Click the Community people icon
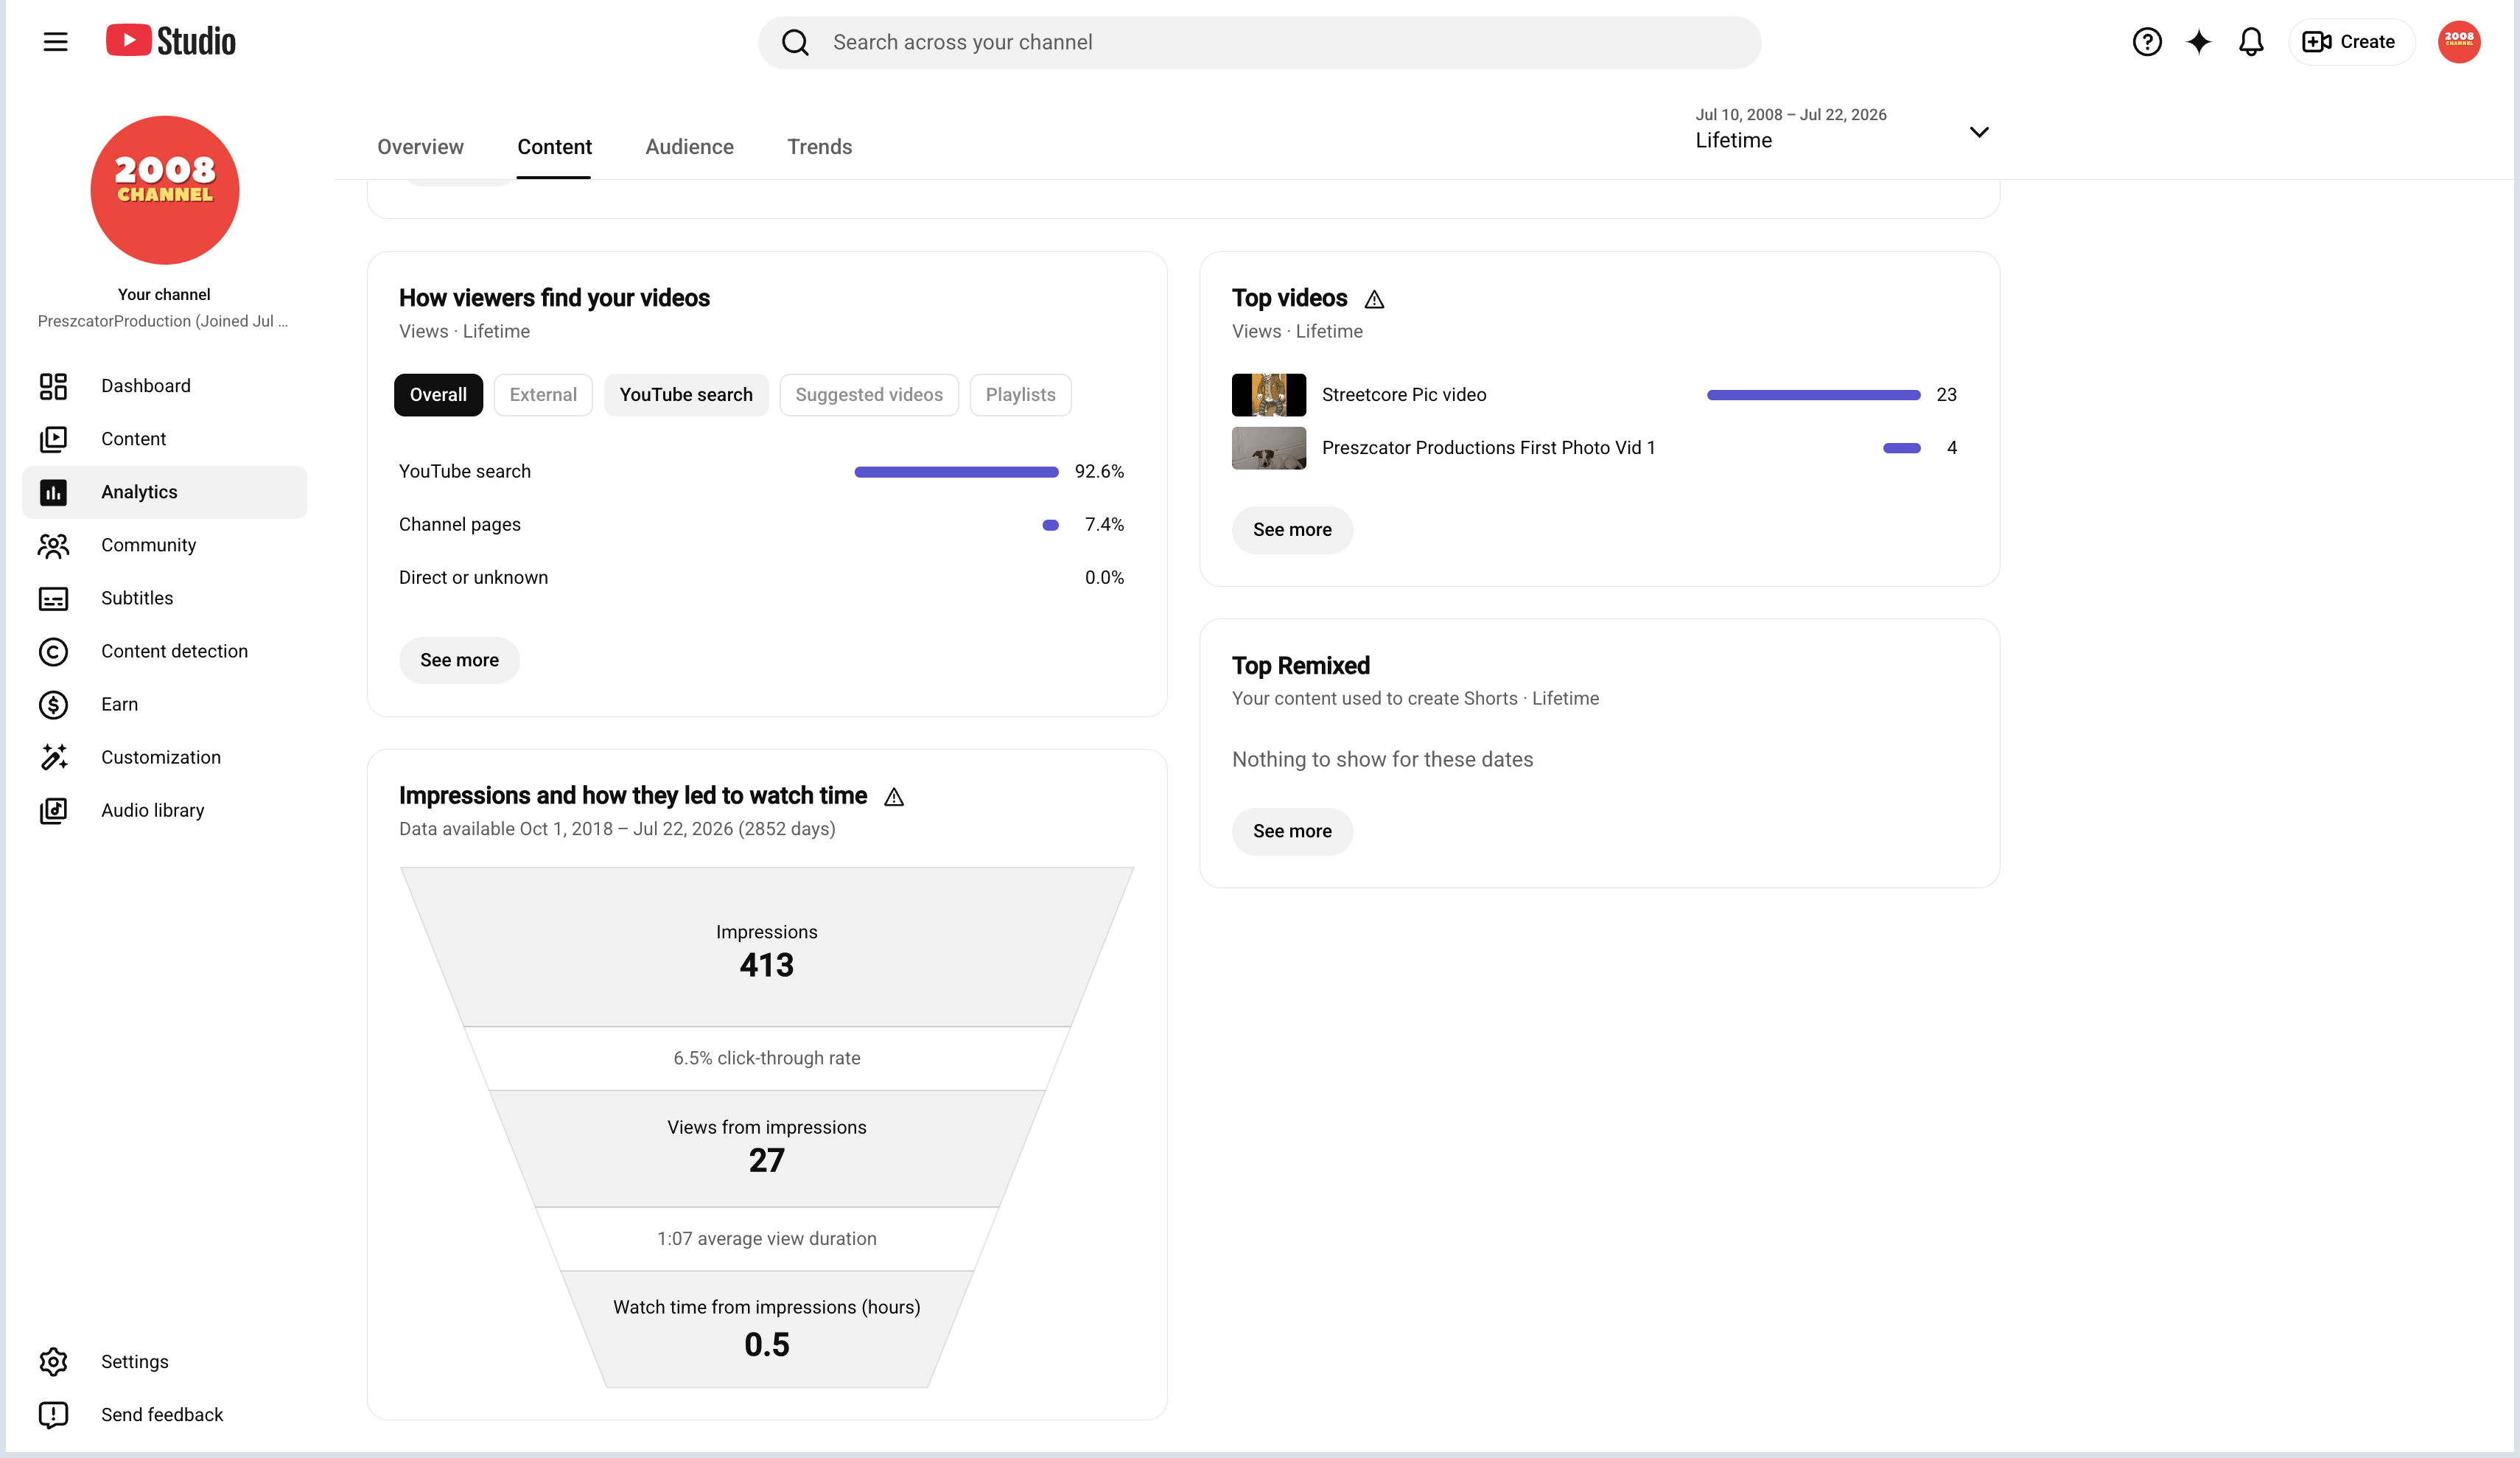2520x1458 pixels. 53,545
